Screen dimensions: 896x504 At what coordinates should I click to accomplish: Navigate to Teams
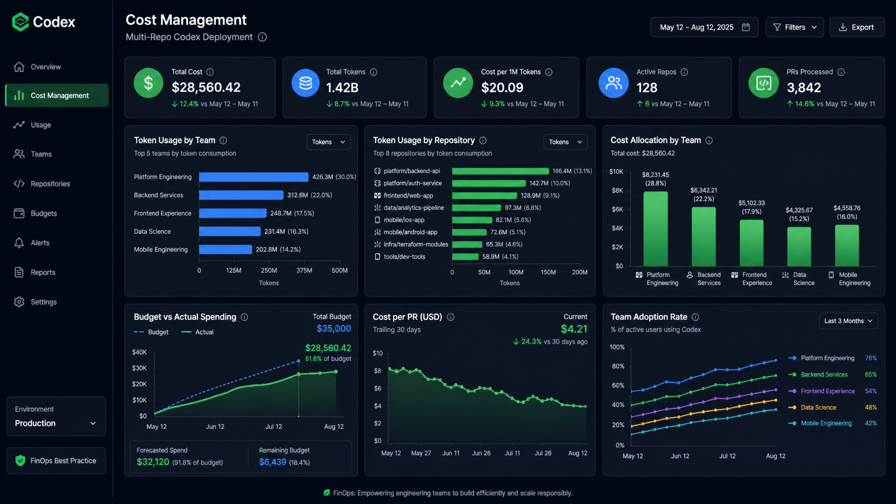click(x=56, y=154)
